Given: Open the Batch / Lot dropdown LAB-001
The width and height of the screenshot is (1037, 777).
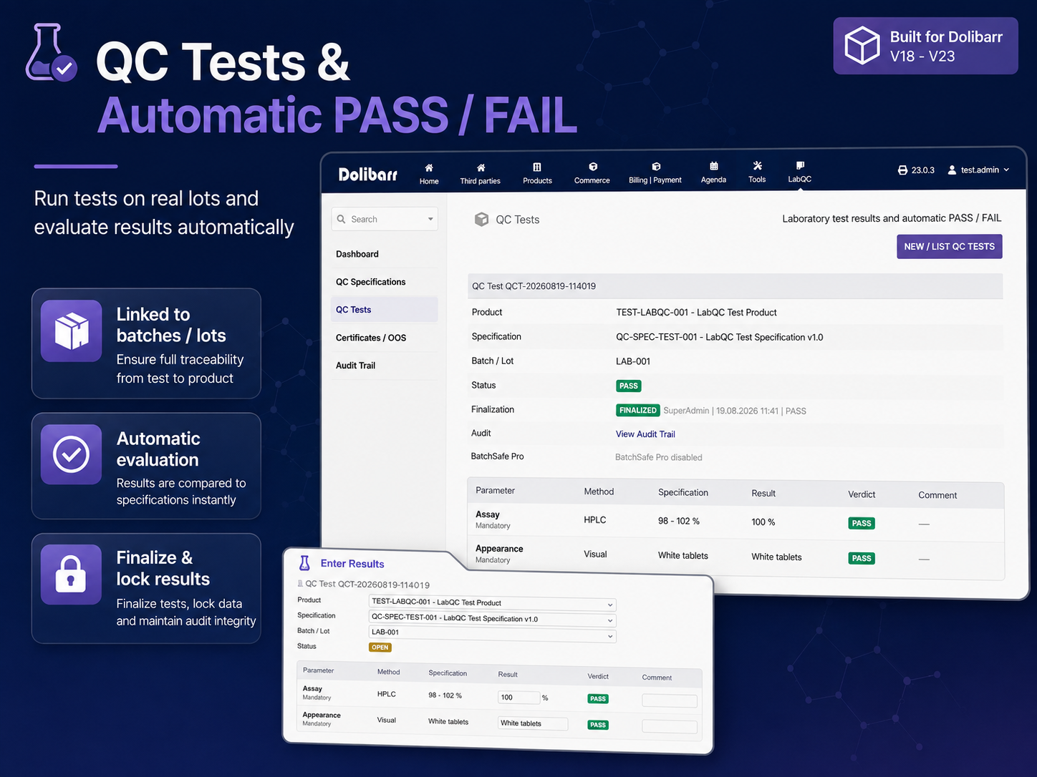Looking at the screenshot, I should (492, 634).
